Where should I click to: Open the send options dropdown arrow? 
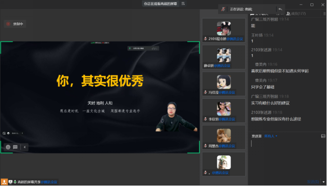pos(323,182)
